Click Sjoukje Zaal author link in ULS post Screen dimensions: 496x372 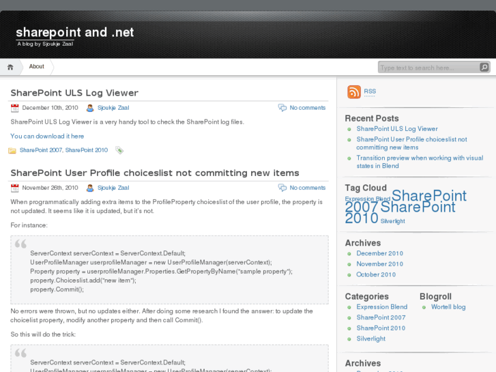point(113,108)
